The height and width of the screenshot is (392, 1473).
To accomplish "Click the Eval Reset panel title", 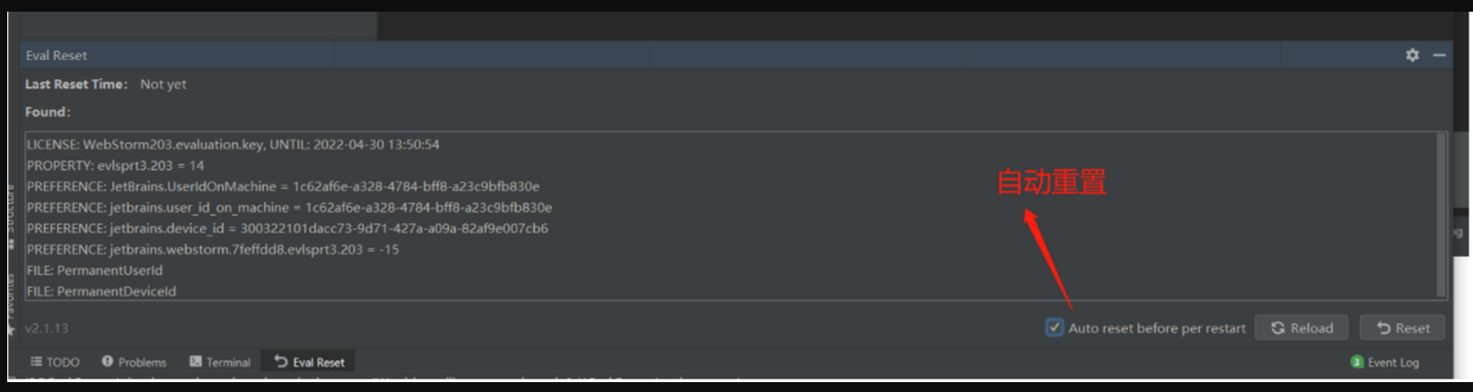I will [56, 55].
